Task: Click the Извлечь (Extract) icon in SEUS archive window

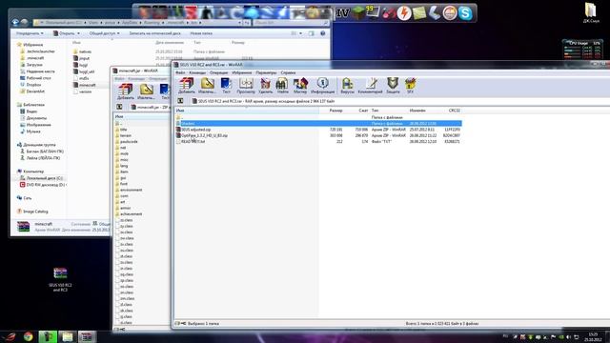Action: 207,86
